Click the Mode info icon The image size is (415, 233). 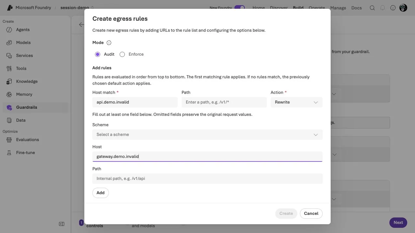click(109, 43)
